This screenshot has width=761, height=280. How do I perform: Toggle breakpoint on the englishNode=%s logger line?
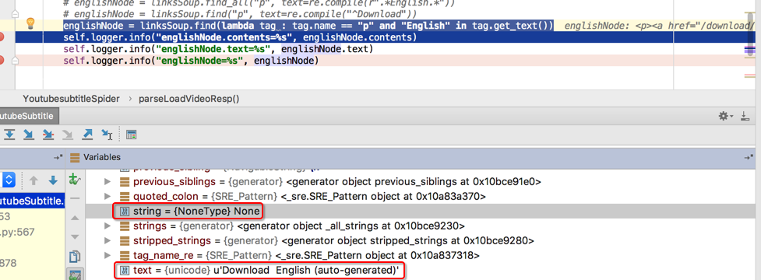point(2,61)
